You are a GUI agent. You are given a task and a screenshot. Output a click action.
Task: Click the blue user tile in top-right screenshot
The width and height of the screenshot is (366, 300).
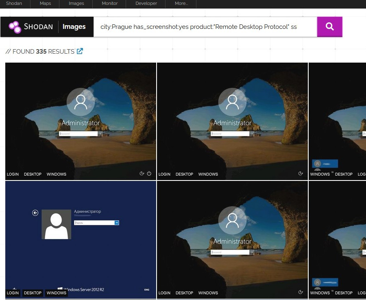(x=325, y=163)
